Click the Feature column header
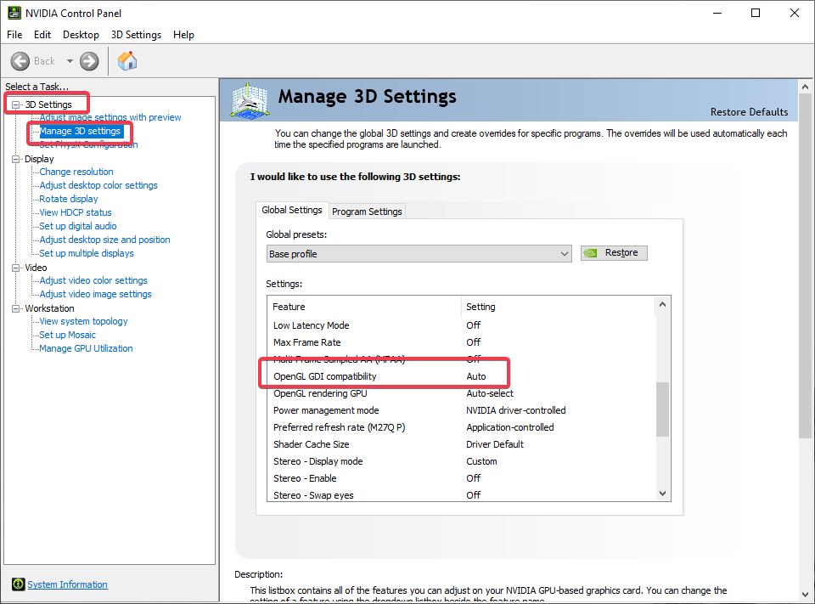815x604 pixels. click(364, 307)
